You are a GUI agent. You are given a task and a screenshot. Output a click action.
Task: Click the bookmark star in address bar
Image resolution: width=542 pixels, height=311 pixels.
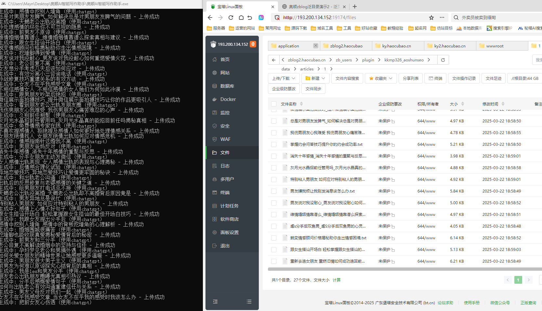pyautogui.click(x=431, y=18)
